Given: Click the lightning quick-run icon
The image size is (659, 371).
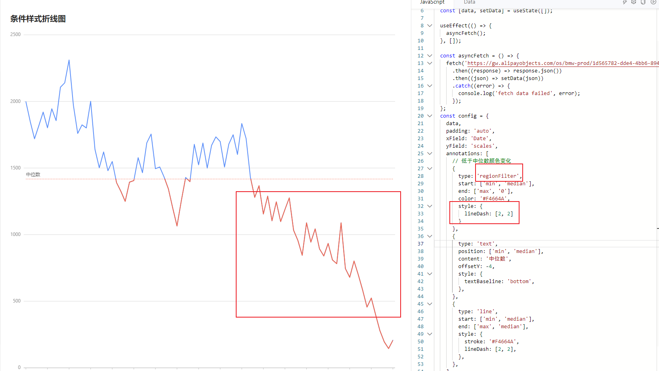Looking at the screenshot, I should tap(625, 2).
